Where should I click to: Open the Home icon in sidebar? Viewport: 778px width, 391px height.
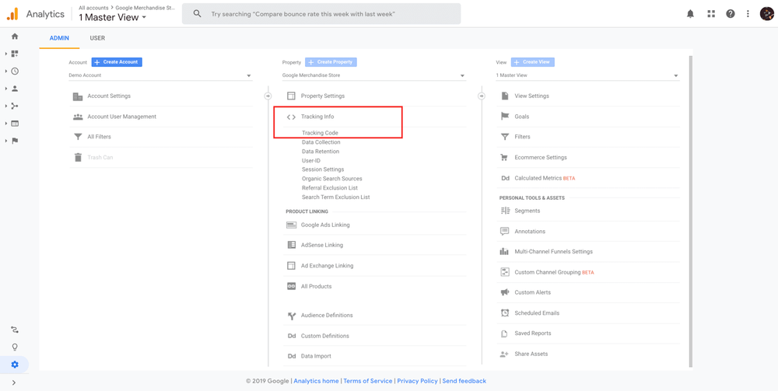tap(14, 37)
